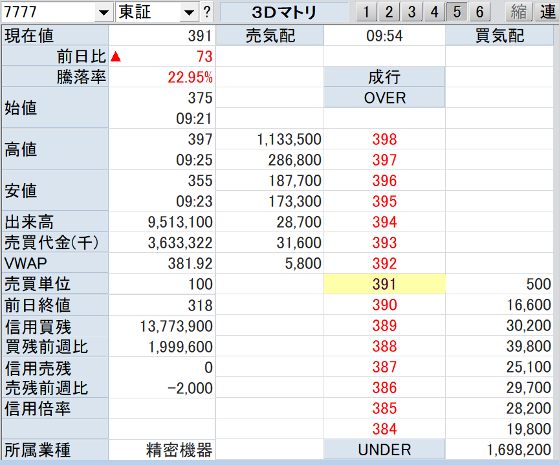Screen dimensions: 559x465
Task: Select ask price 392 in the board
Action: [x=384, y=263]
